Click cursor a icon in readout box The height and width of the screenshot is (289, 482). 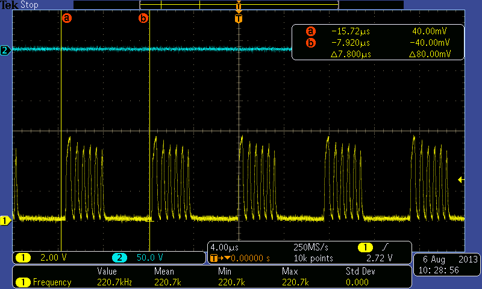[x=311, y=31]
